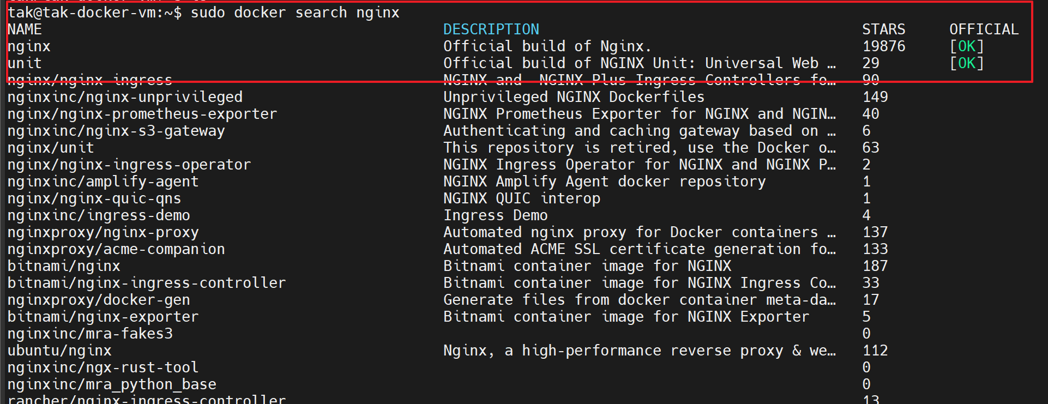Click 'nginxinc/ingress-demo' repository name
Screen dimensions: 1048x404
click(99, 215)
